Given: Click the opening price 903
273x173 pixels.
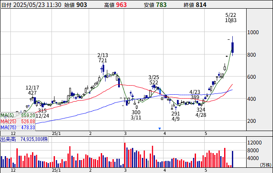Looking at the screenshot, I should [x=82, y=5].
